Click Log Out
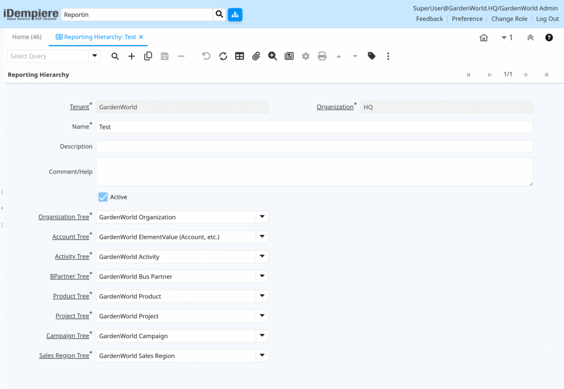The image size is (564, 389). (x=547, y=19)
